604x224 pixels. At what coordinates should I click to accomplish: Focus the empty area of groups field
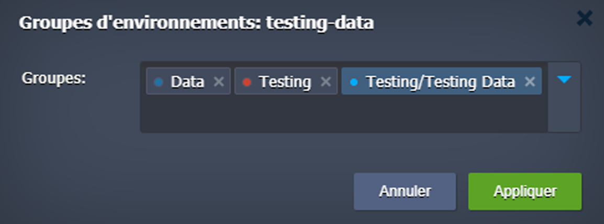click(343, 113)
